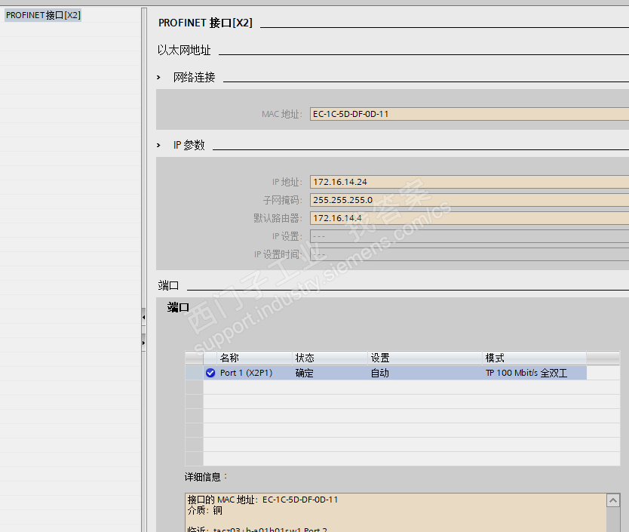
Task: Click the 默认路由器 field 172.16.14.4
Action: coord(469,218)
